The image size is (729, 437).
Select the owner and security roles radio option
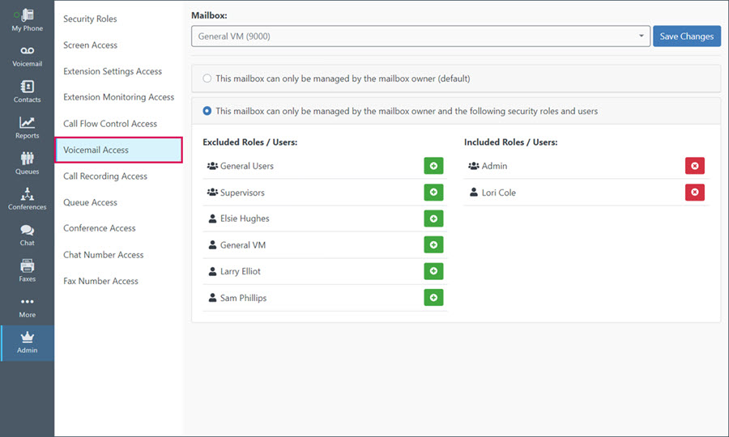(207, 111)
